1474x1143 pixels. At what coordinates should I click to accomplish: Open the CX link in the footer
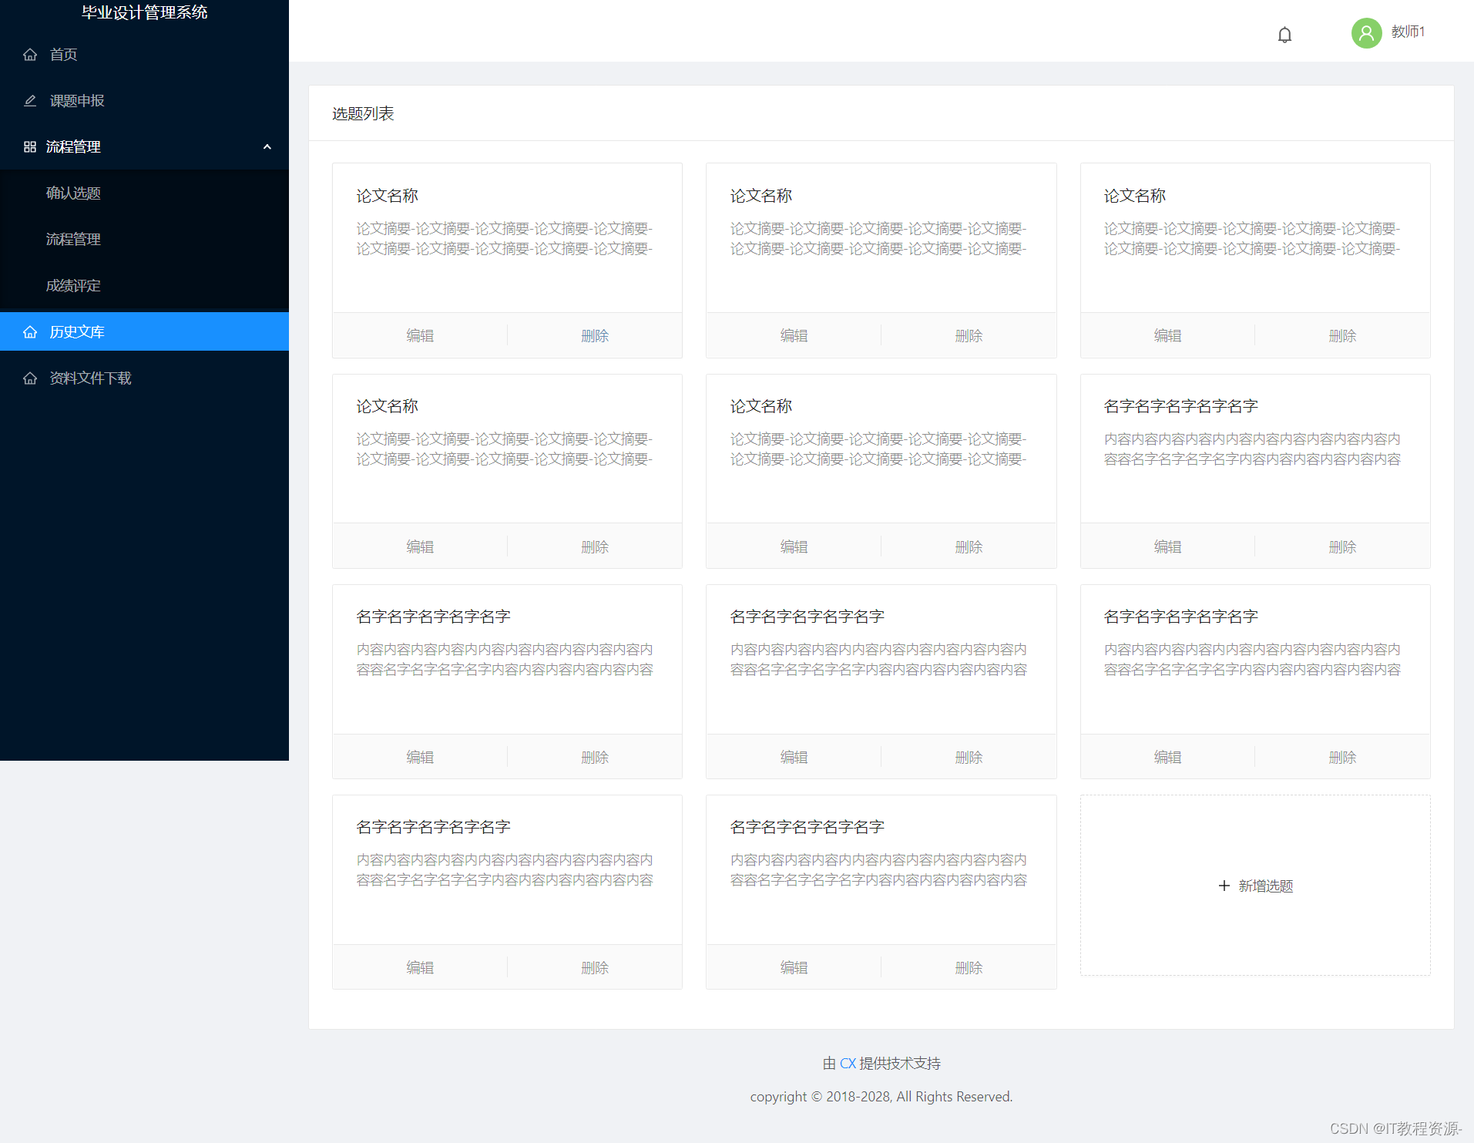coord(848,1063)
